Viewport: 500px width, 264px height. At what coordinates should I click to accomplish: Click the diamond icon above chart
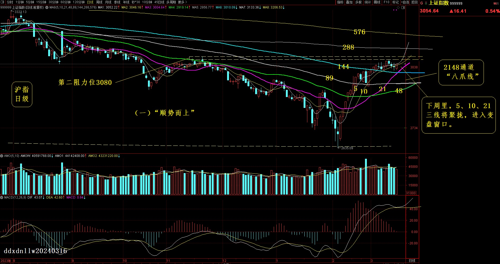pos(398,7)
